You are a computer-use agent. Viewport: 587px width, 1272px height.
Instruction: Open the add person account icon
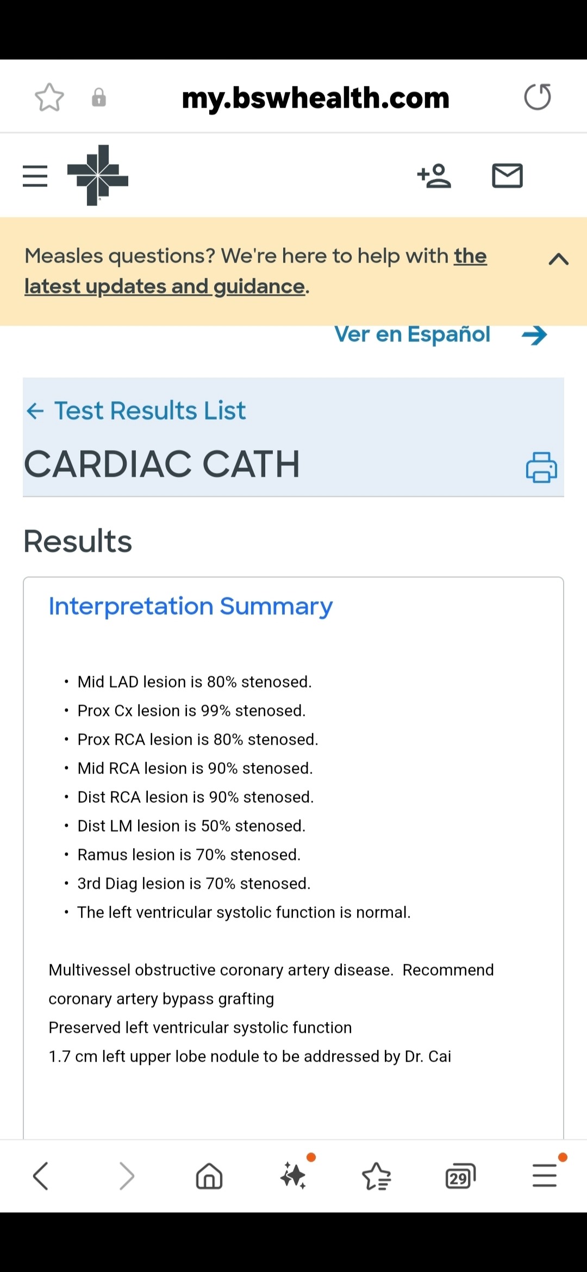coord(434,176)
